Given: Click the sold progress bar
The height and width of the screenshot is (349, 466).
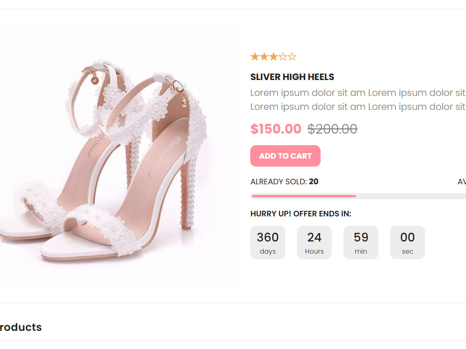Looking at the screenshot, I should (358, 196).
